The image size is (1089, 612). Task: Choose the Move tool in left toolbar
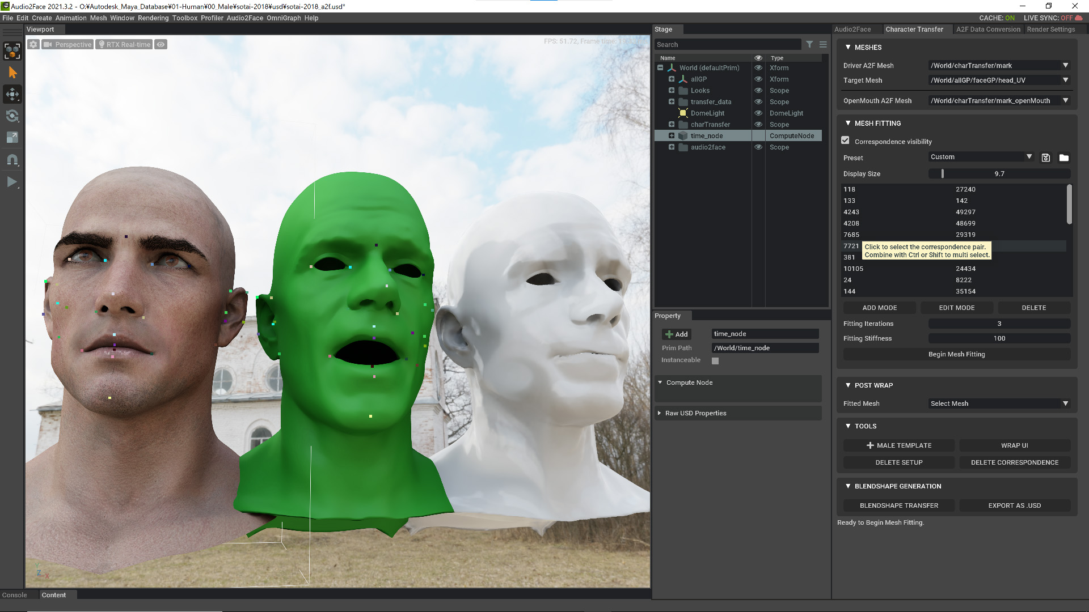click(x=12, y=94)
